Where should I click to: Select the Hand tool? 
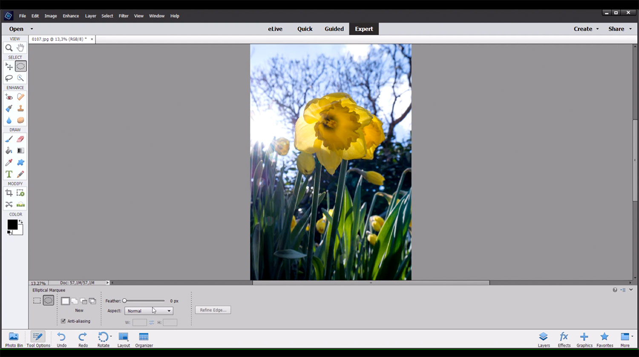point(20,48)
